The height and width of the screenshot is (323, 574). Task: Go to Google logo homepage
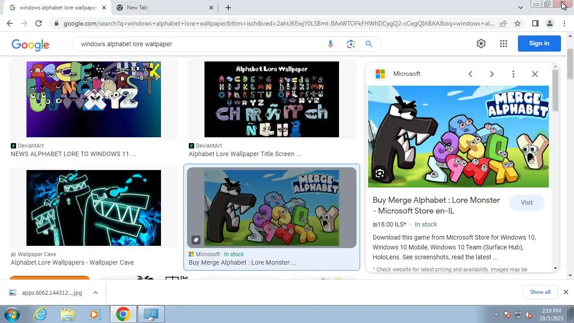30,44
